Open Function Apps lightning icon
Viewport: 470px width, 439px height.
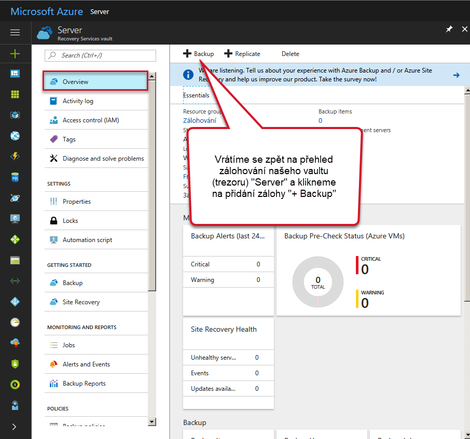(15, 157)
